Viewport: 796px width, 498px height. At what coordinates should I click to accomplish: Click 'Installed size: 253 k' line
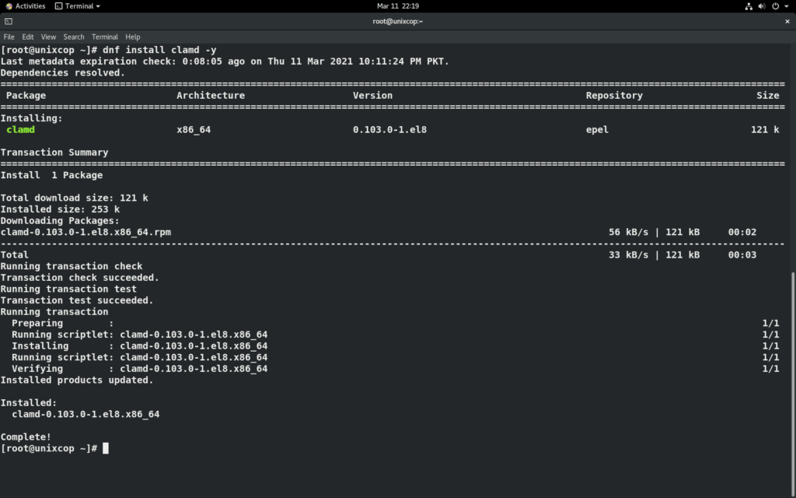[60, 209]
